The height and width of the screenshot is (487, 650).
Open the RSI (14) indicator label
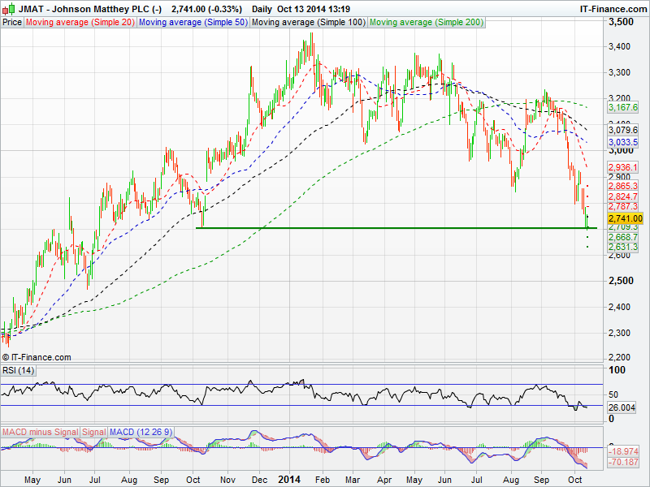click(x=19, y=370)
